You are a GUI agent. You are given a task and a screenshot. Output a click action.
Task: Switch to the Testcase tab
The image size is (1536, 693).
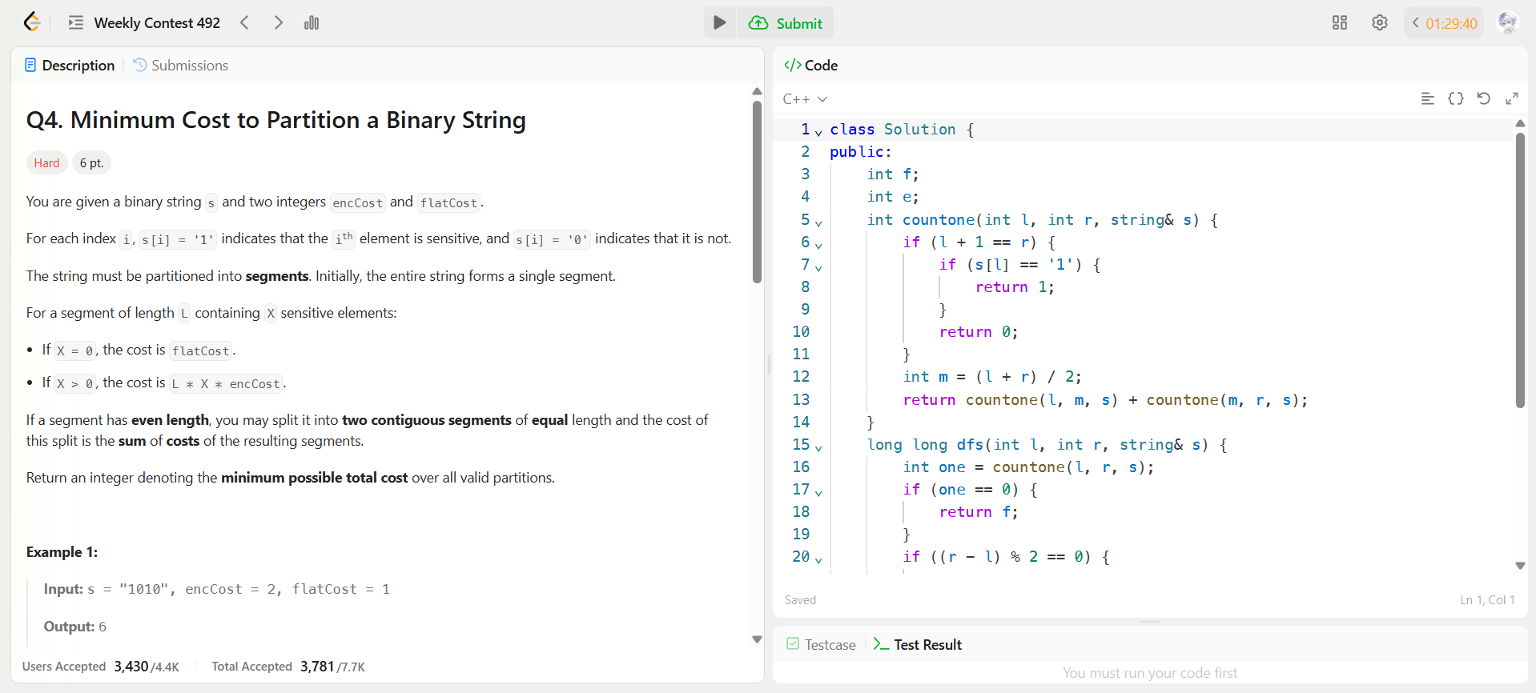pyautogui.click(x=822, y=645)
